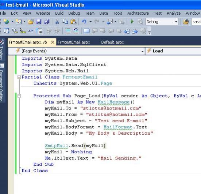The image size is (201, 194).
Task: Open the Test menu
Action: [x=158, y=13]
